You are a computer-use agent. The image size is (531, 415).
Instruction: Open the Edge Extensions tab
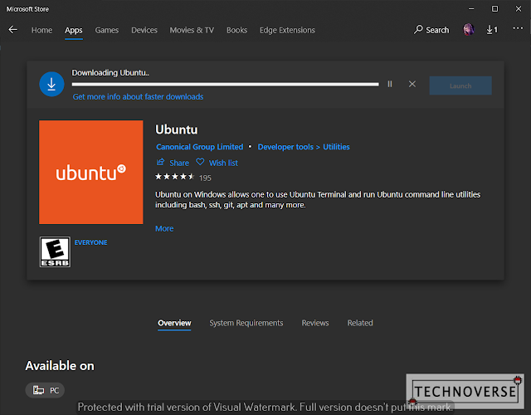point(287,30)
